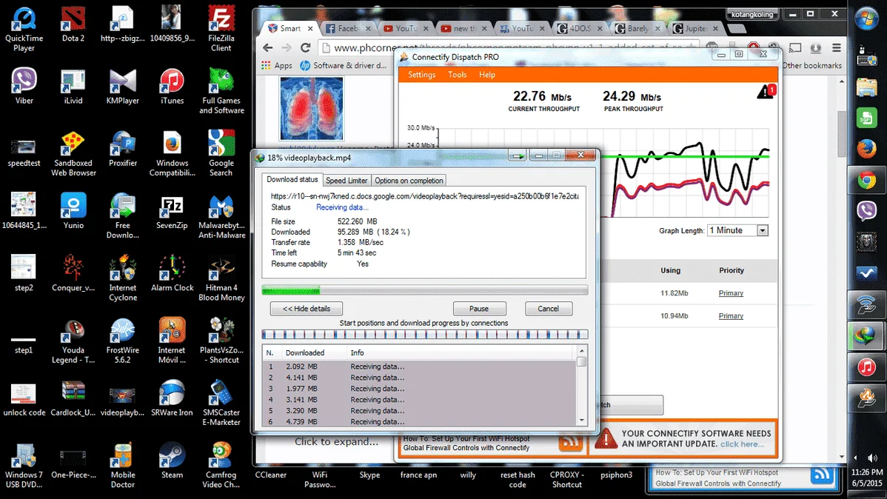
Task: Open Alarm Clock desktop icon
Action: (172, 274)
